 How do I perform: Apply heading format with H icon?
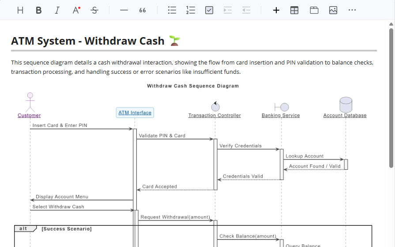pos(20,10)
